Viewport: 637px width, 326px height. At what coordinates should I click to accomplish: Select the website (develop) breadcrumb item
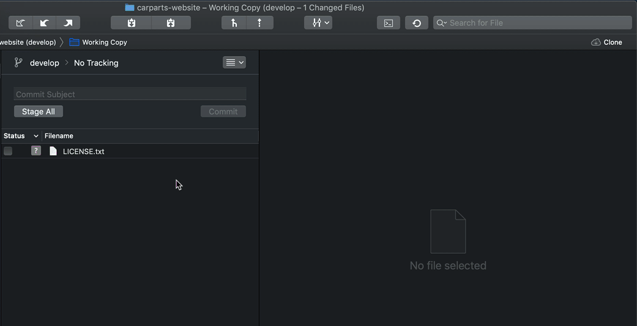click(x=28, y=42)
